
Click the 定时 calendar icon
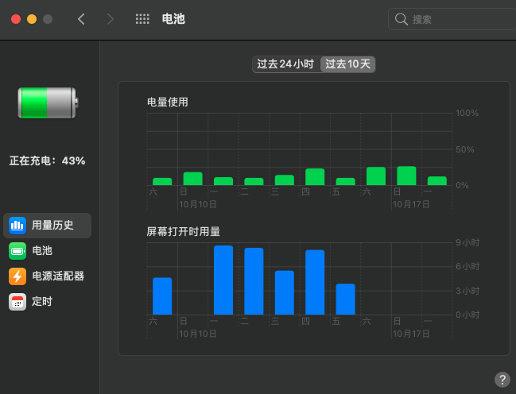pyautogui.click(x=17, y=302)
